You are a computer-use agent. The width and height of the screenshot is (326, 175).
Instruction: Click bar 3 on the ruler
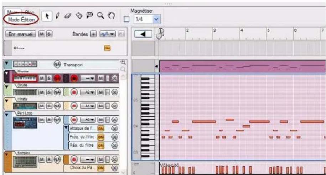pos(215,31)
